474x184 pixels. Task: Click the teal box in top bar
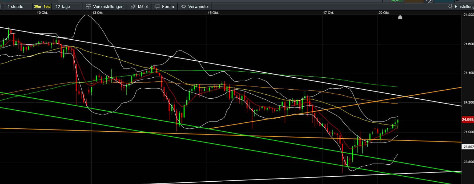pos(444,1)
